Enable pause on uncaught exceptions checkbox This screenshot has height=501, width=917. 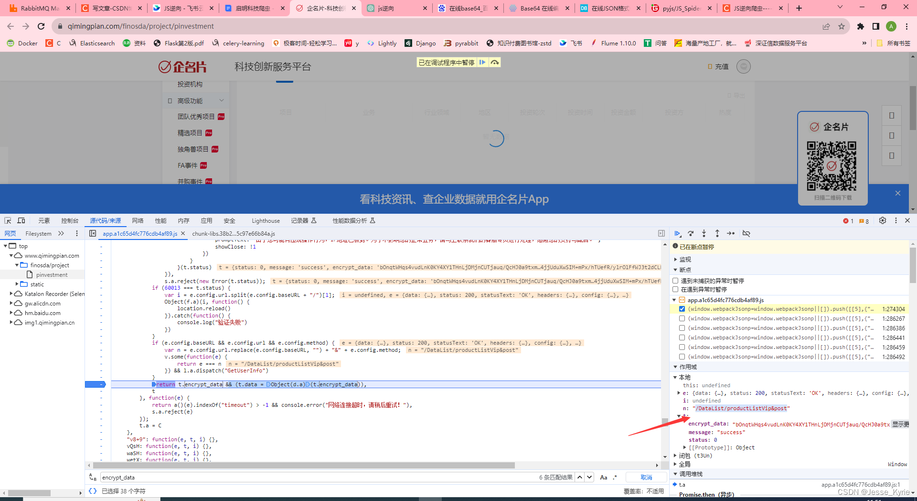tap(675, 281)
